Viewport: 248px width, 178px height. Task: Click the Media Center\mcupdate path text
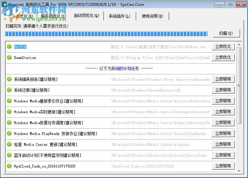click(151, 144)
